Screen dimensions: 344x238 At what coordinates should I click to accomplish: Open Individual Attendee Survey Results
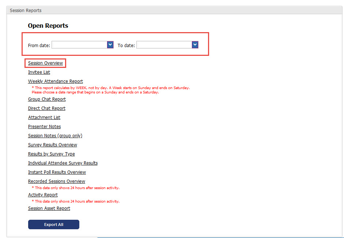point(63,163)
